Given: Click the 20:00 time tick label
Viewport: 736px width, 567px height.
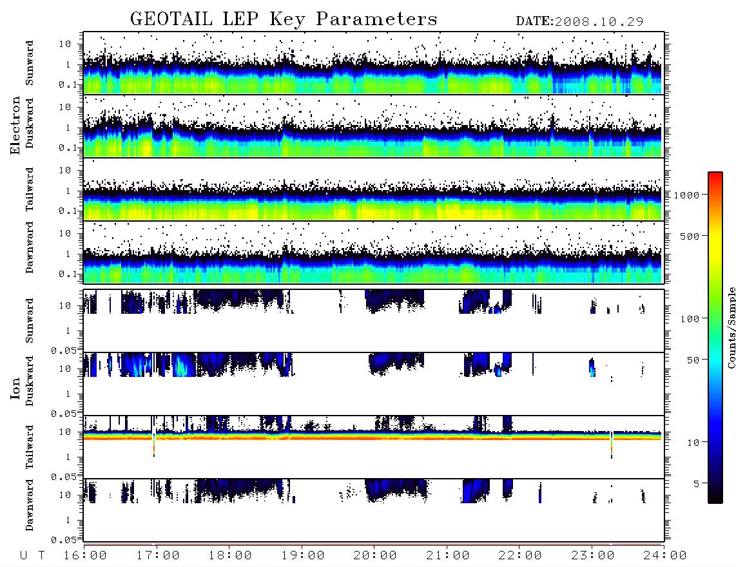Looking at the screenshot, I should tap(375, 556).
